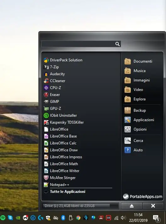This screenshot has width=166, height=224.
Task: Start LibreOffice Impress
Action: [x=63, y=157]
